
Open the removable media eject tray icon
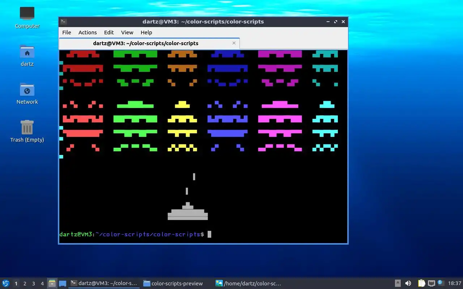click(x=398, y=283)
